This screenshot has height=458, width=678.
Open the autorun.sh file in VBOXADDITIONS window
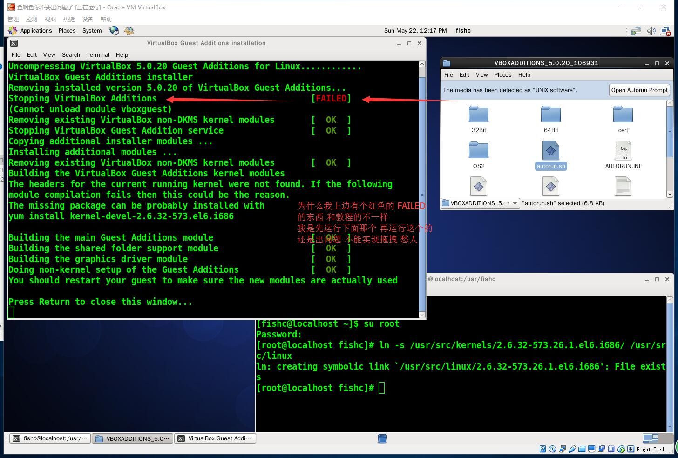tap(551, 156)
